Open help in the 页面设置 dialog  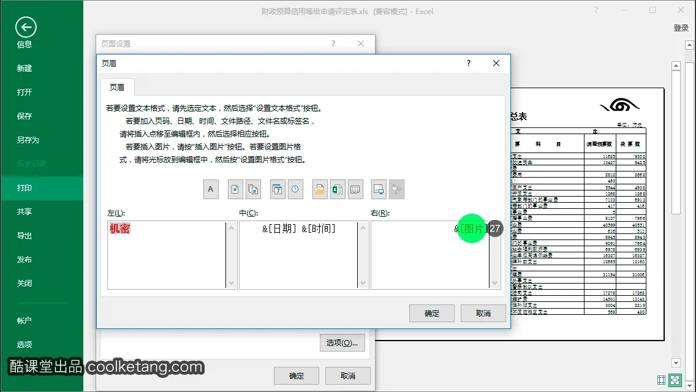click(x=333, y=43)
